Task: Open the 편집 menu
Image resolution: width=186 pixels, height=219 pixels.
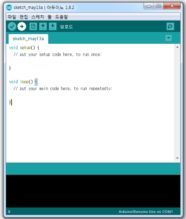Action: (x=24, y=17)
